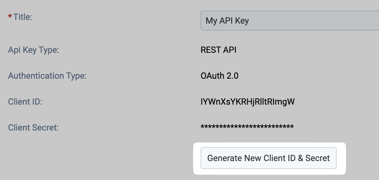379x180 pixels.
Task: Click the red required asterisk beside Title
Action: pos(10,16)
